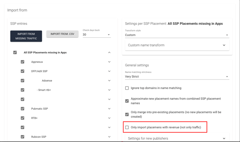Click Import From Missing Traffic button
The image size is (240, 142).
[26, 36]
